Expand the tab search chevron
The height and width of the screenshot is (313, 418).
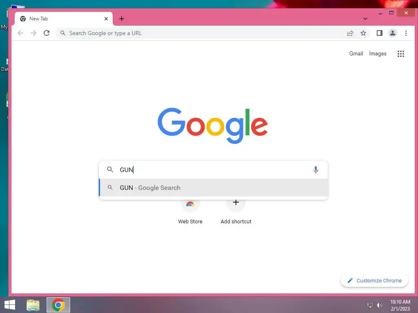point(365,19)
